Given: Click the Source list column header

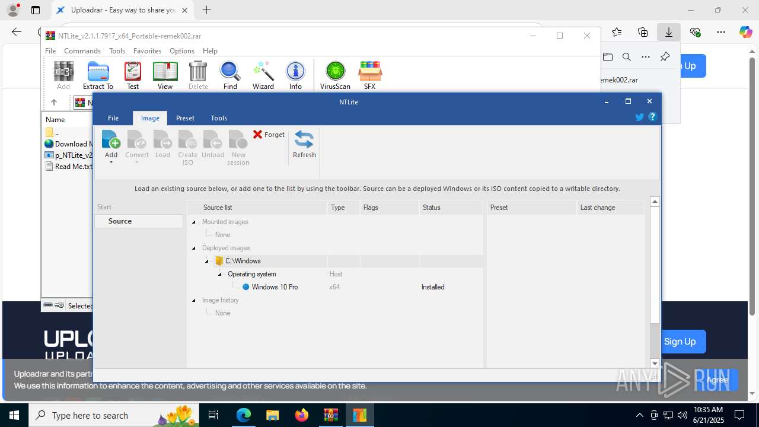Looking at the screenshot, I should (257, 208).
